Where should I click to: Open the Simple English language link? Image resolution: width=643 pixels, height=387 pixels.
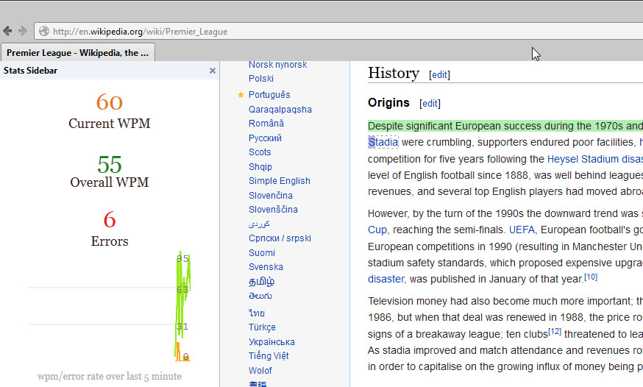click(x=280, y=181)
